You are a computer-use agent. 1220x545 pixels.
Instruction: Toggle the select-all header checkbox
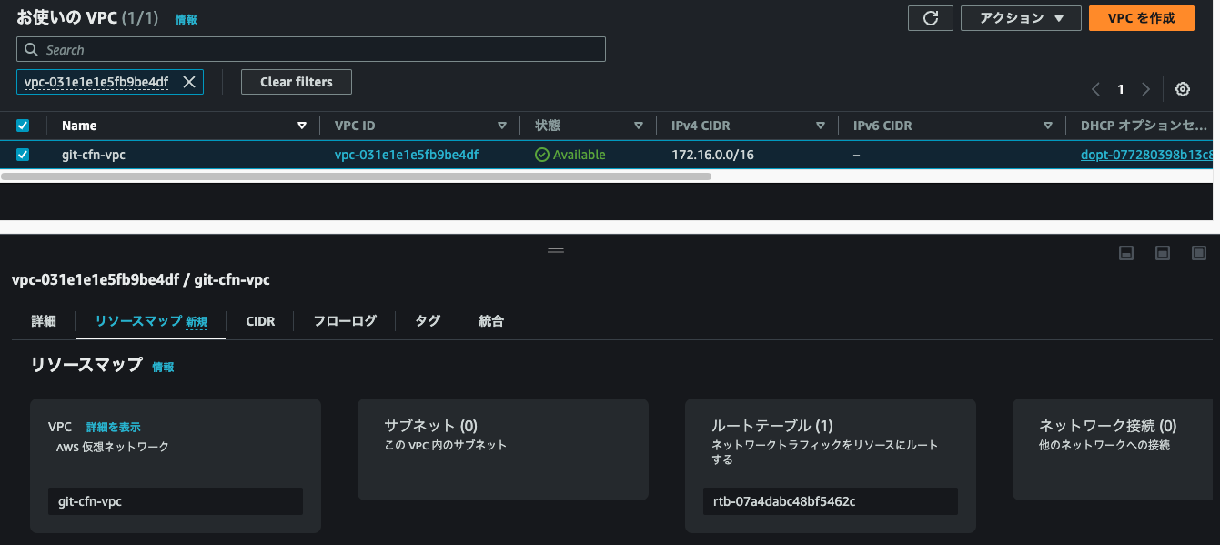click(22, 125)
